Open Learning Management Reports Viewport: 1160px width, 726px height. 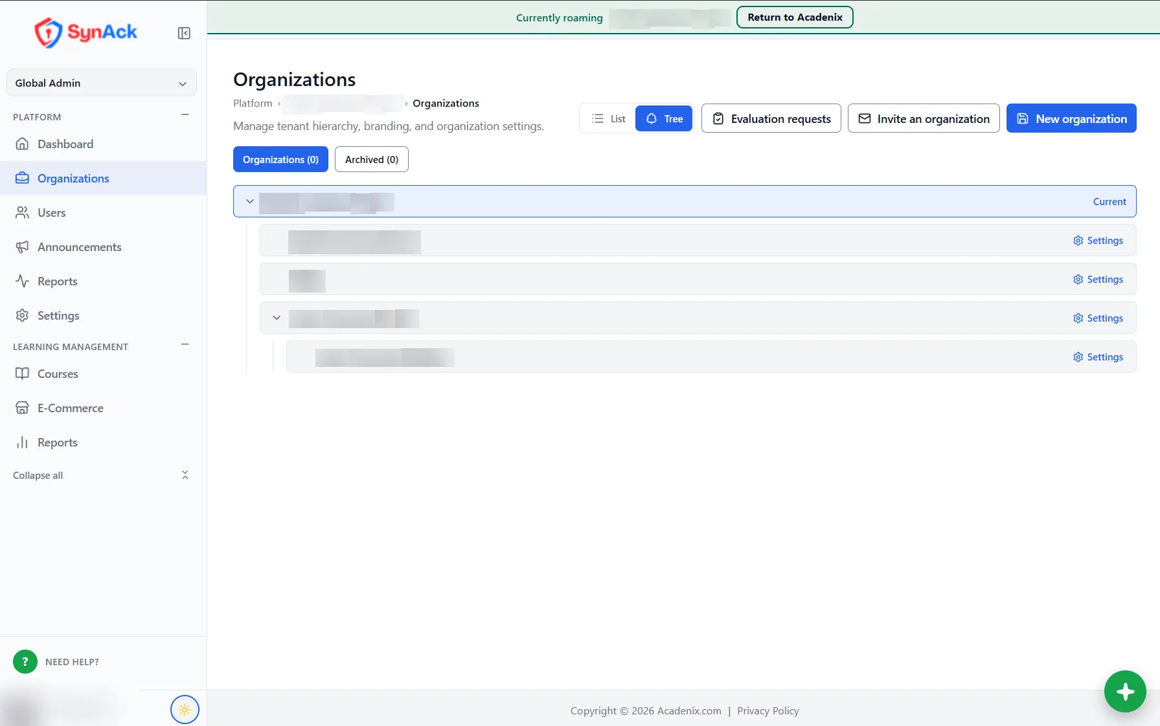(x=103, y=442)
